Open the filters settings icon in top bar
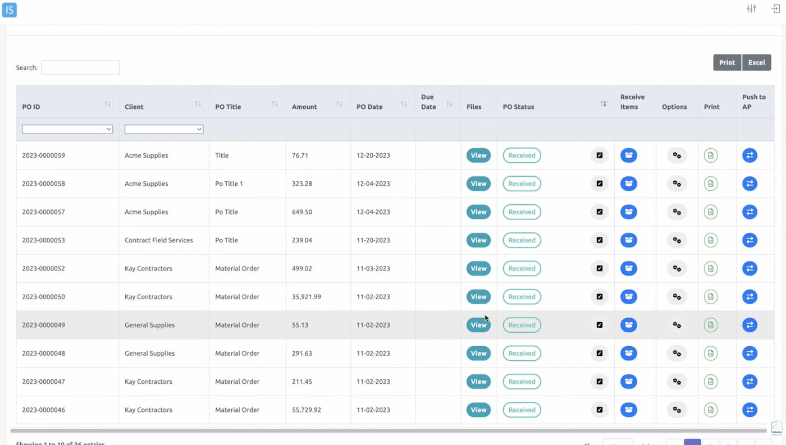 pyautogui.click(x=751, y=8)
